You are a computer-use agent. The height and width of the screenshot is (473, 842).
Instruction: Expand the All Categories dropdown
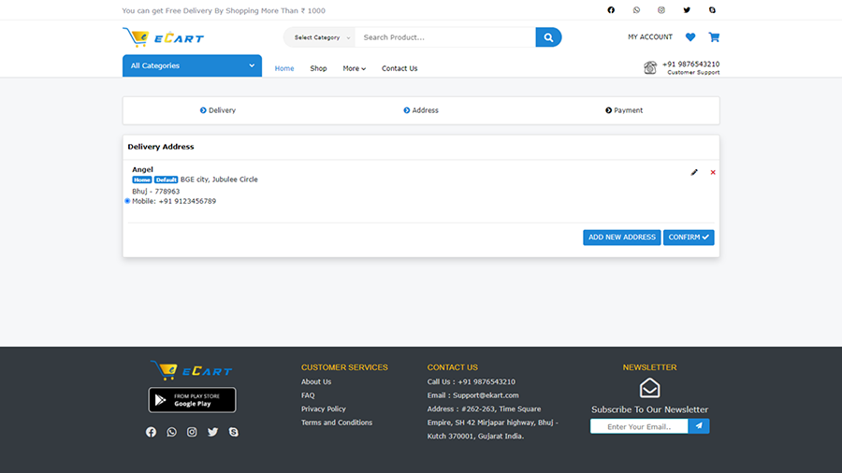pos(192,65)
